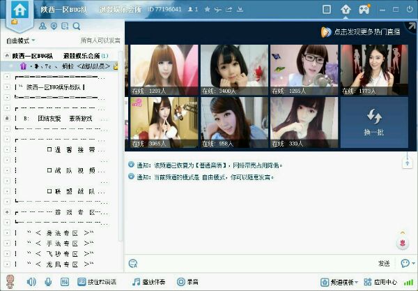418x291 pixels.
Task: Click 换一批 refresh batch button
Action: pyautogui.click(x=374, y=122)
